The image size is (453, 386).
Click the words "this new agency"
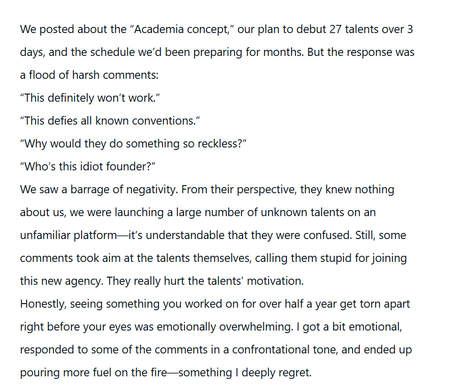tap(61, 281)
